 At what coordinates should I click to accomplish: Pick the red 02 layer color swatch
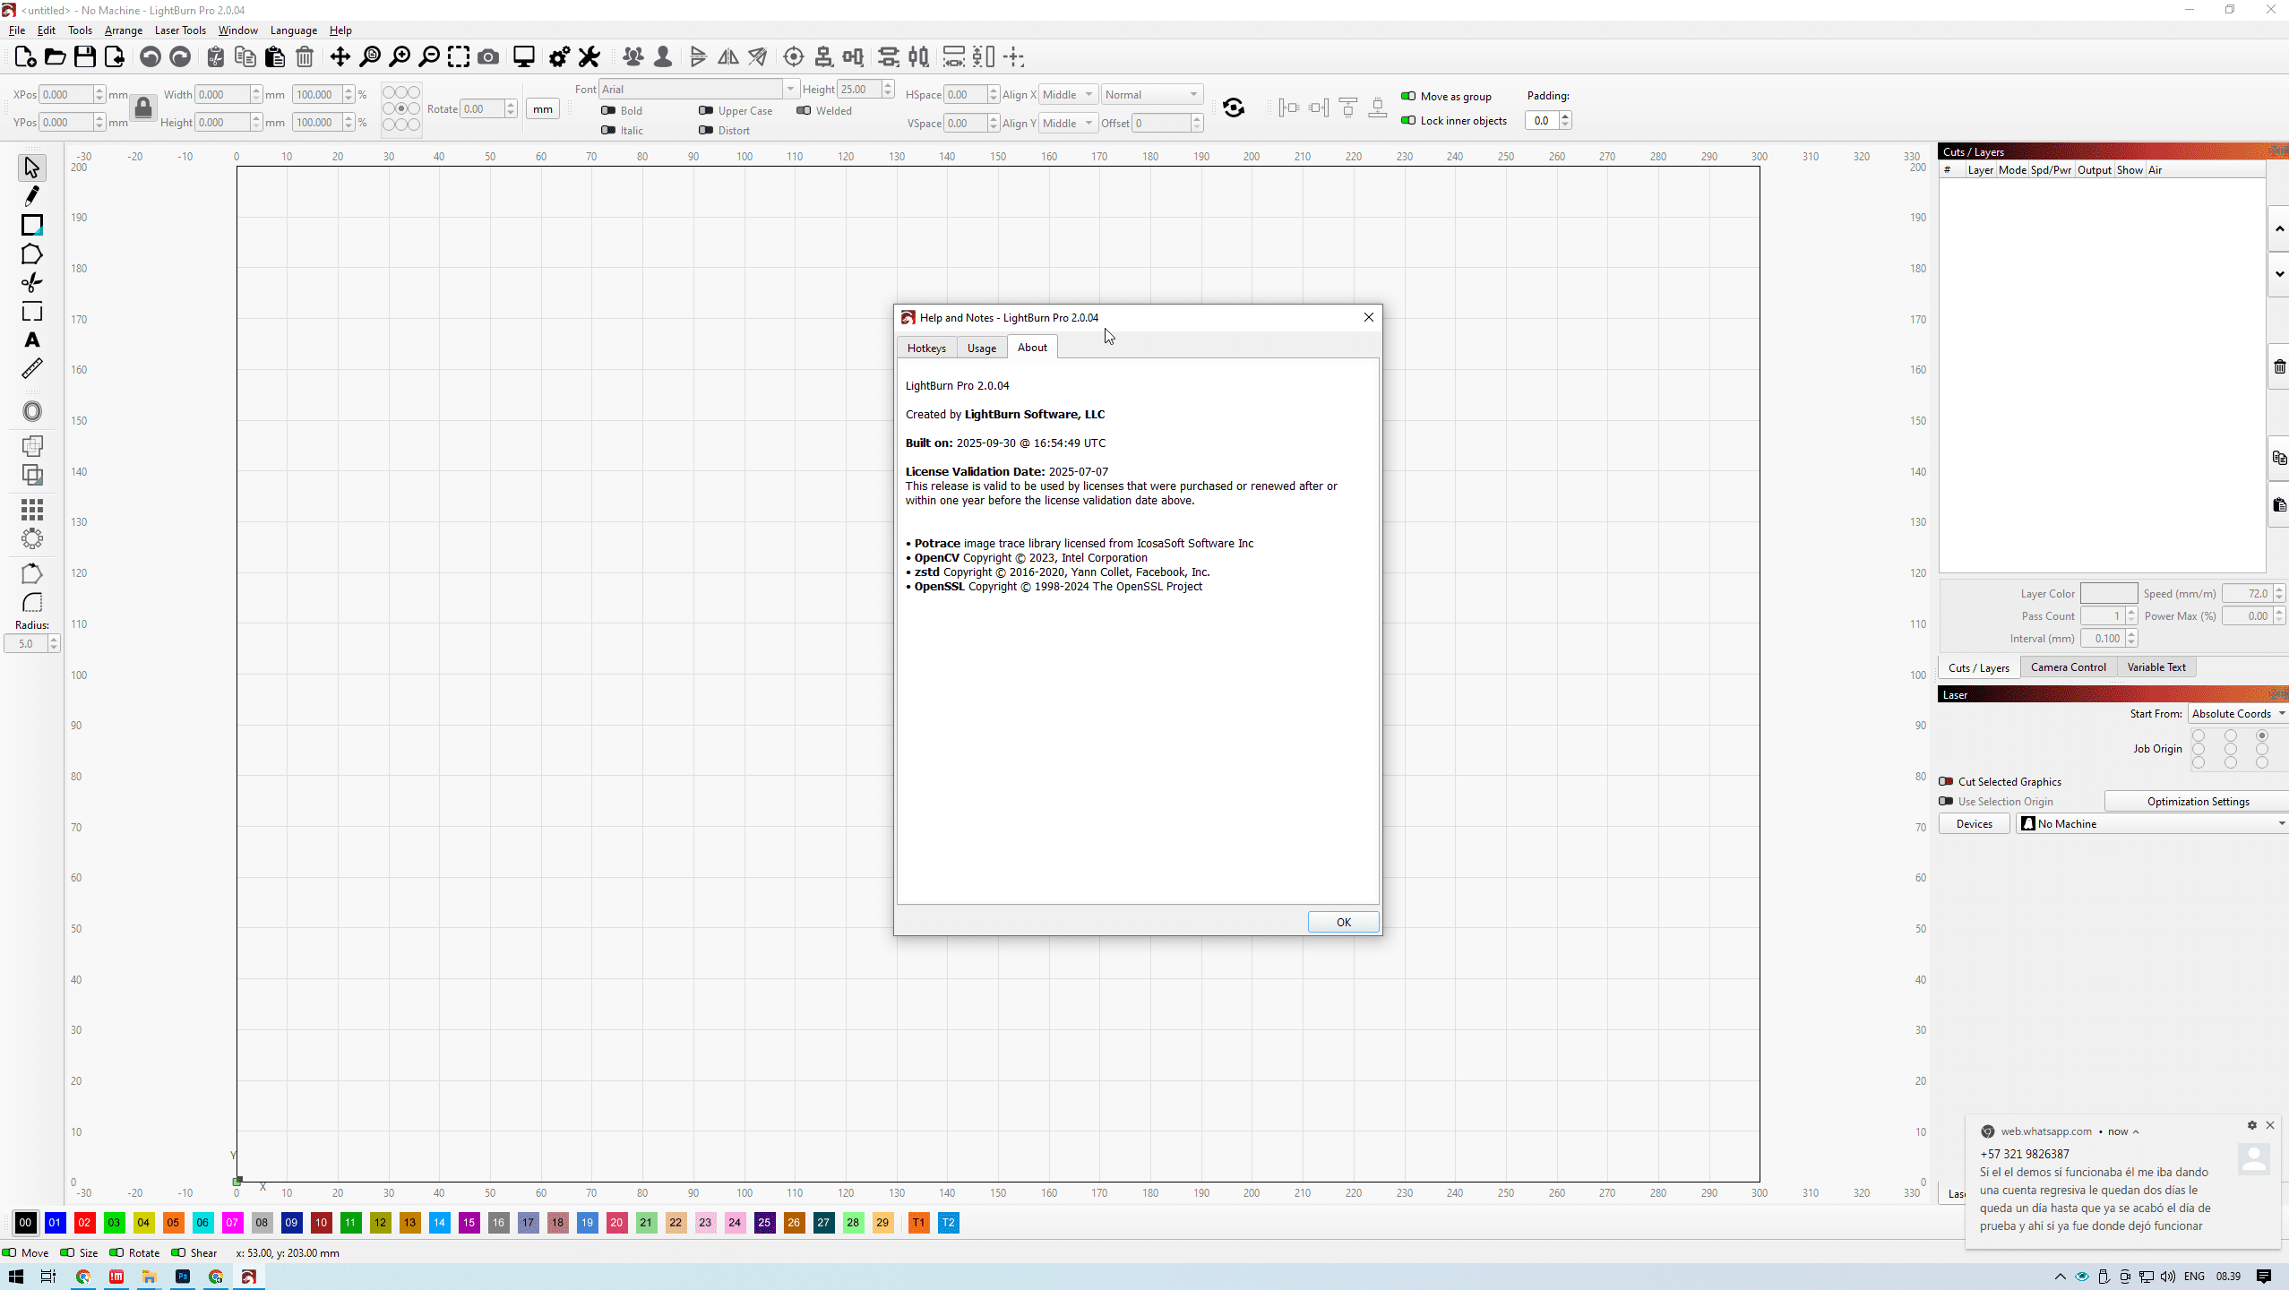point(84,1223)
